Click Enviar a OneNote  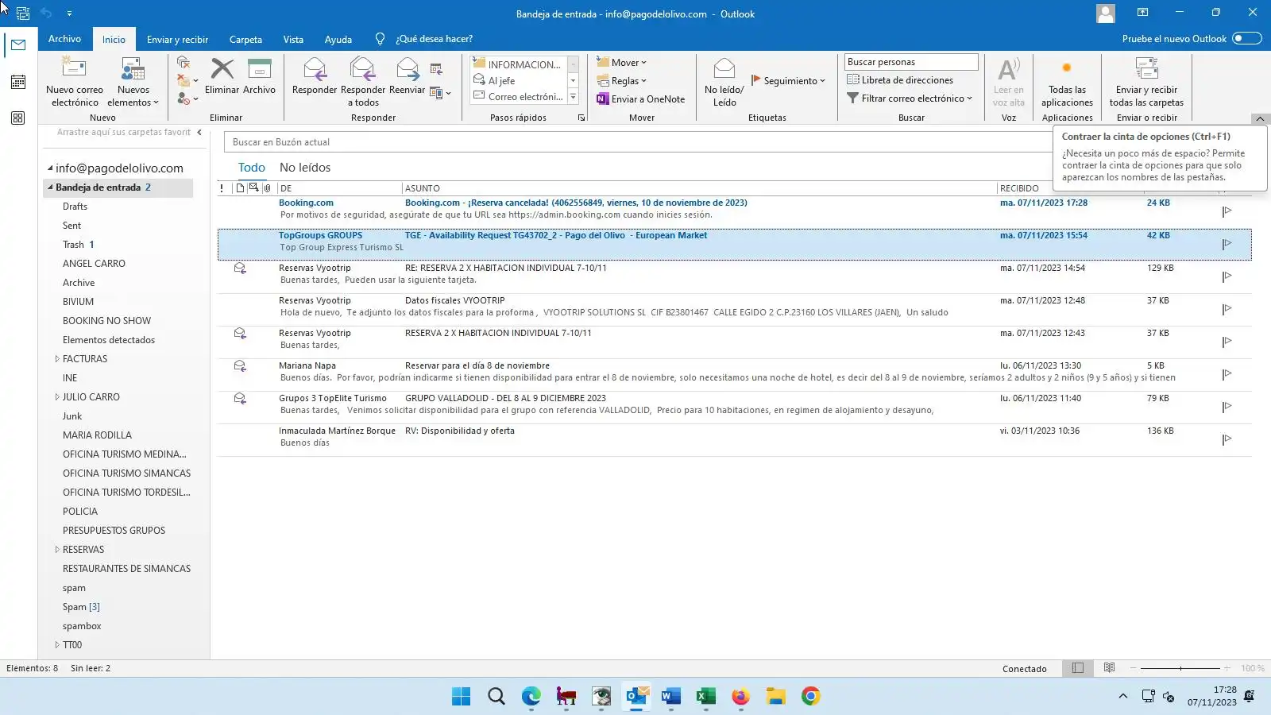pyautogui.click(x=641, y=99)
